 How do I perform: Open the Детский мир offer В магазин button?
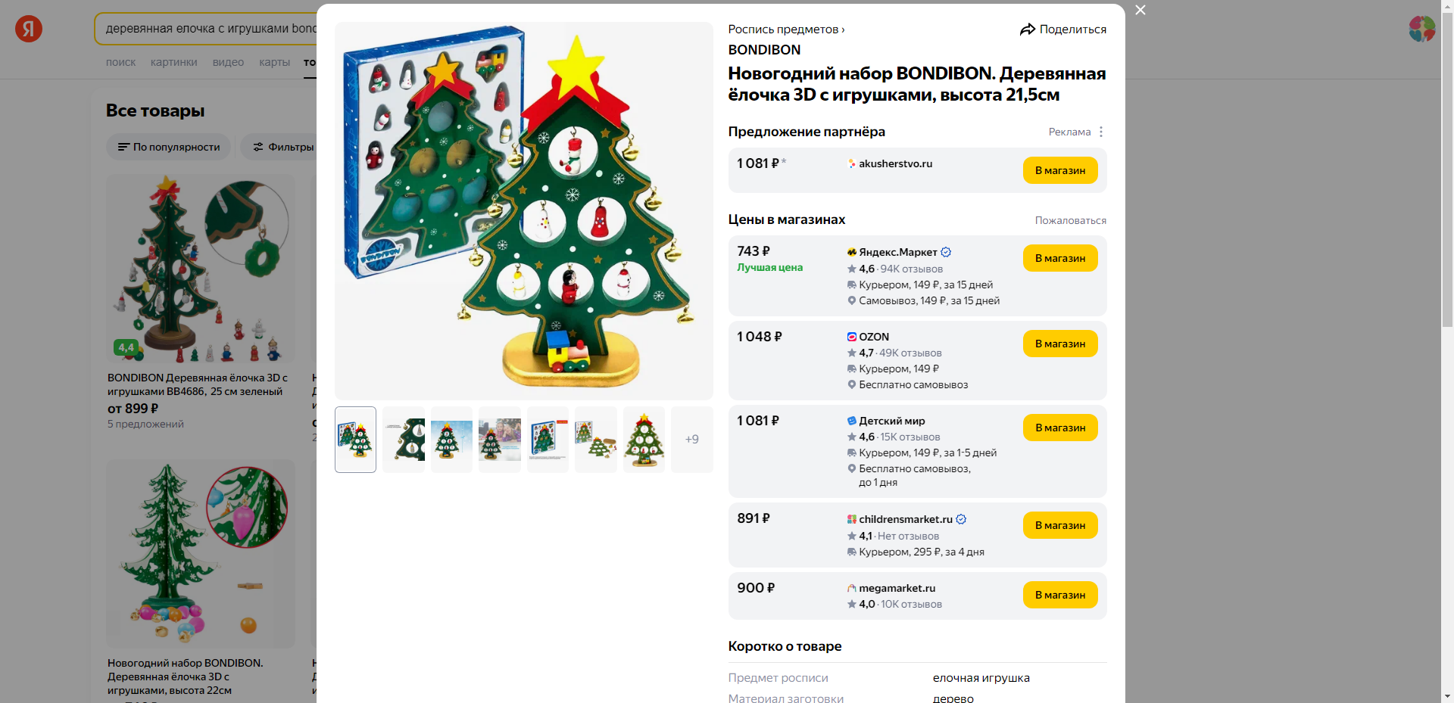pos(1060,428)
